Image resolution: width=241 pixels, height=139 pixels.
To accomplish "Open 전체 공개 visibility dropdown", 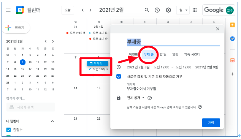I will (136, 98).
